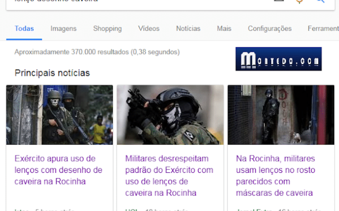Go to the Vídeos tab

click(149, 29)
